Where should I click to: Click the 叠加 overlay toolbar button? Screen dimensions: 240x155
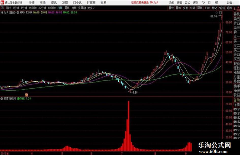(x=178, y=8)
